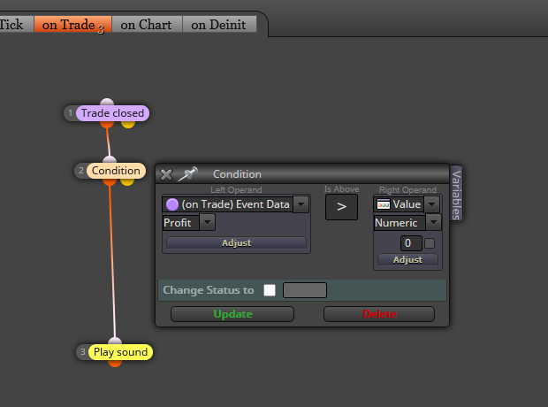Click Adjust under Right Operand

point(407,259)
